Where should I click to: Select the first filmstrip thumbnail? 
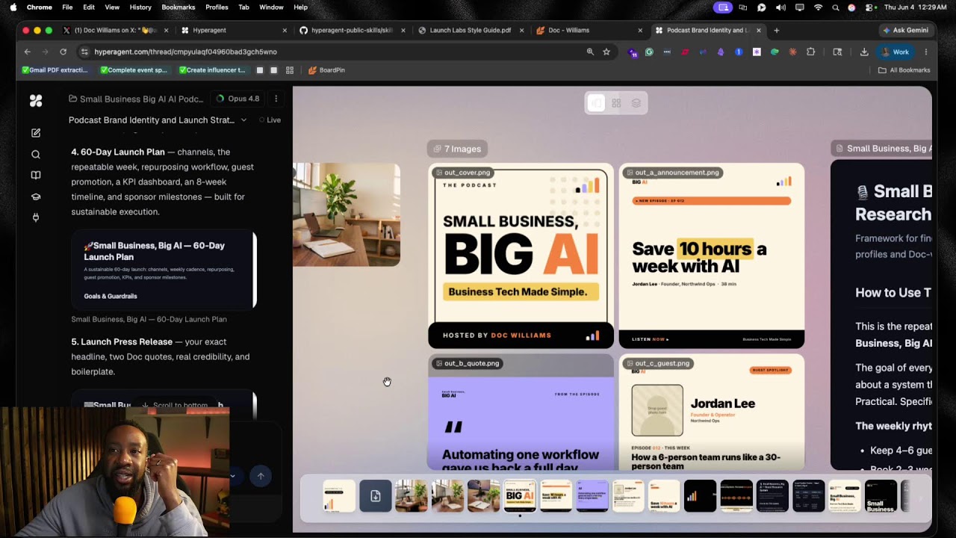tap(339, 496)
